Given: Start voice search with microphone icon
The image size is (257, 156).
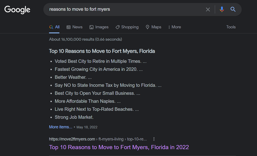Looking at the screenshot, I should (x=222, y=10).
